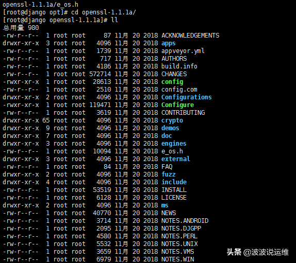Screen dimensions: 296x263
Task: Select the INSTALL file name
Action: (174, 190)
